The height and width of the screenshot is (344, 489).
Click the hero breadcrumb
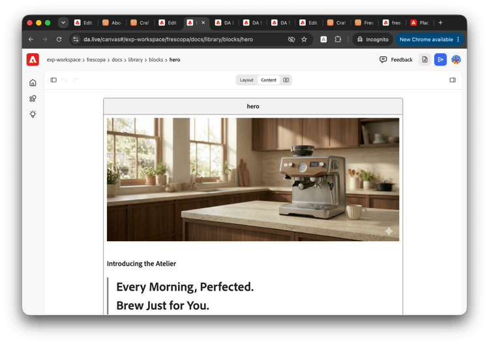click(x=175, y=60)
